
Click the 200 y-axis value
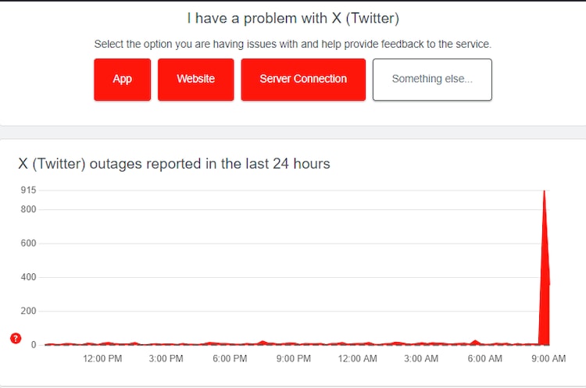pos(28,311)
